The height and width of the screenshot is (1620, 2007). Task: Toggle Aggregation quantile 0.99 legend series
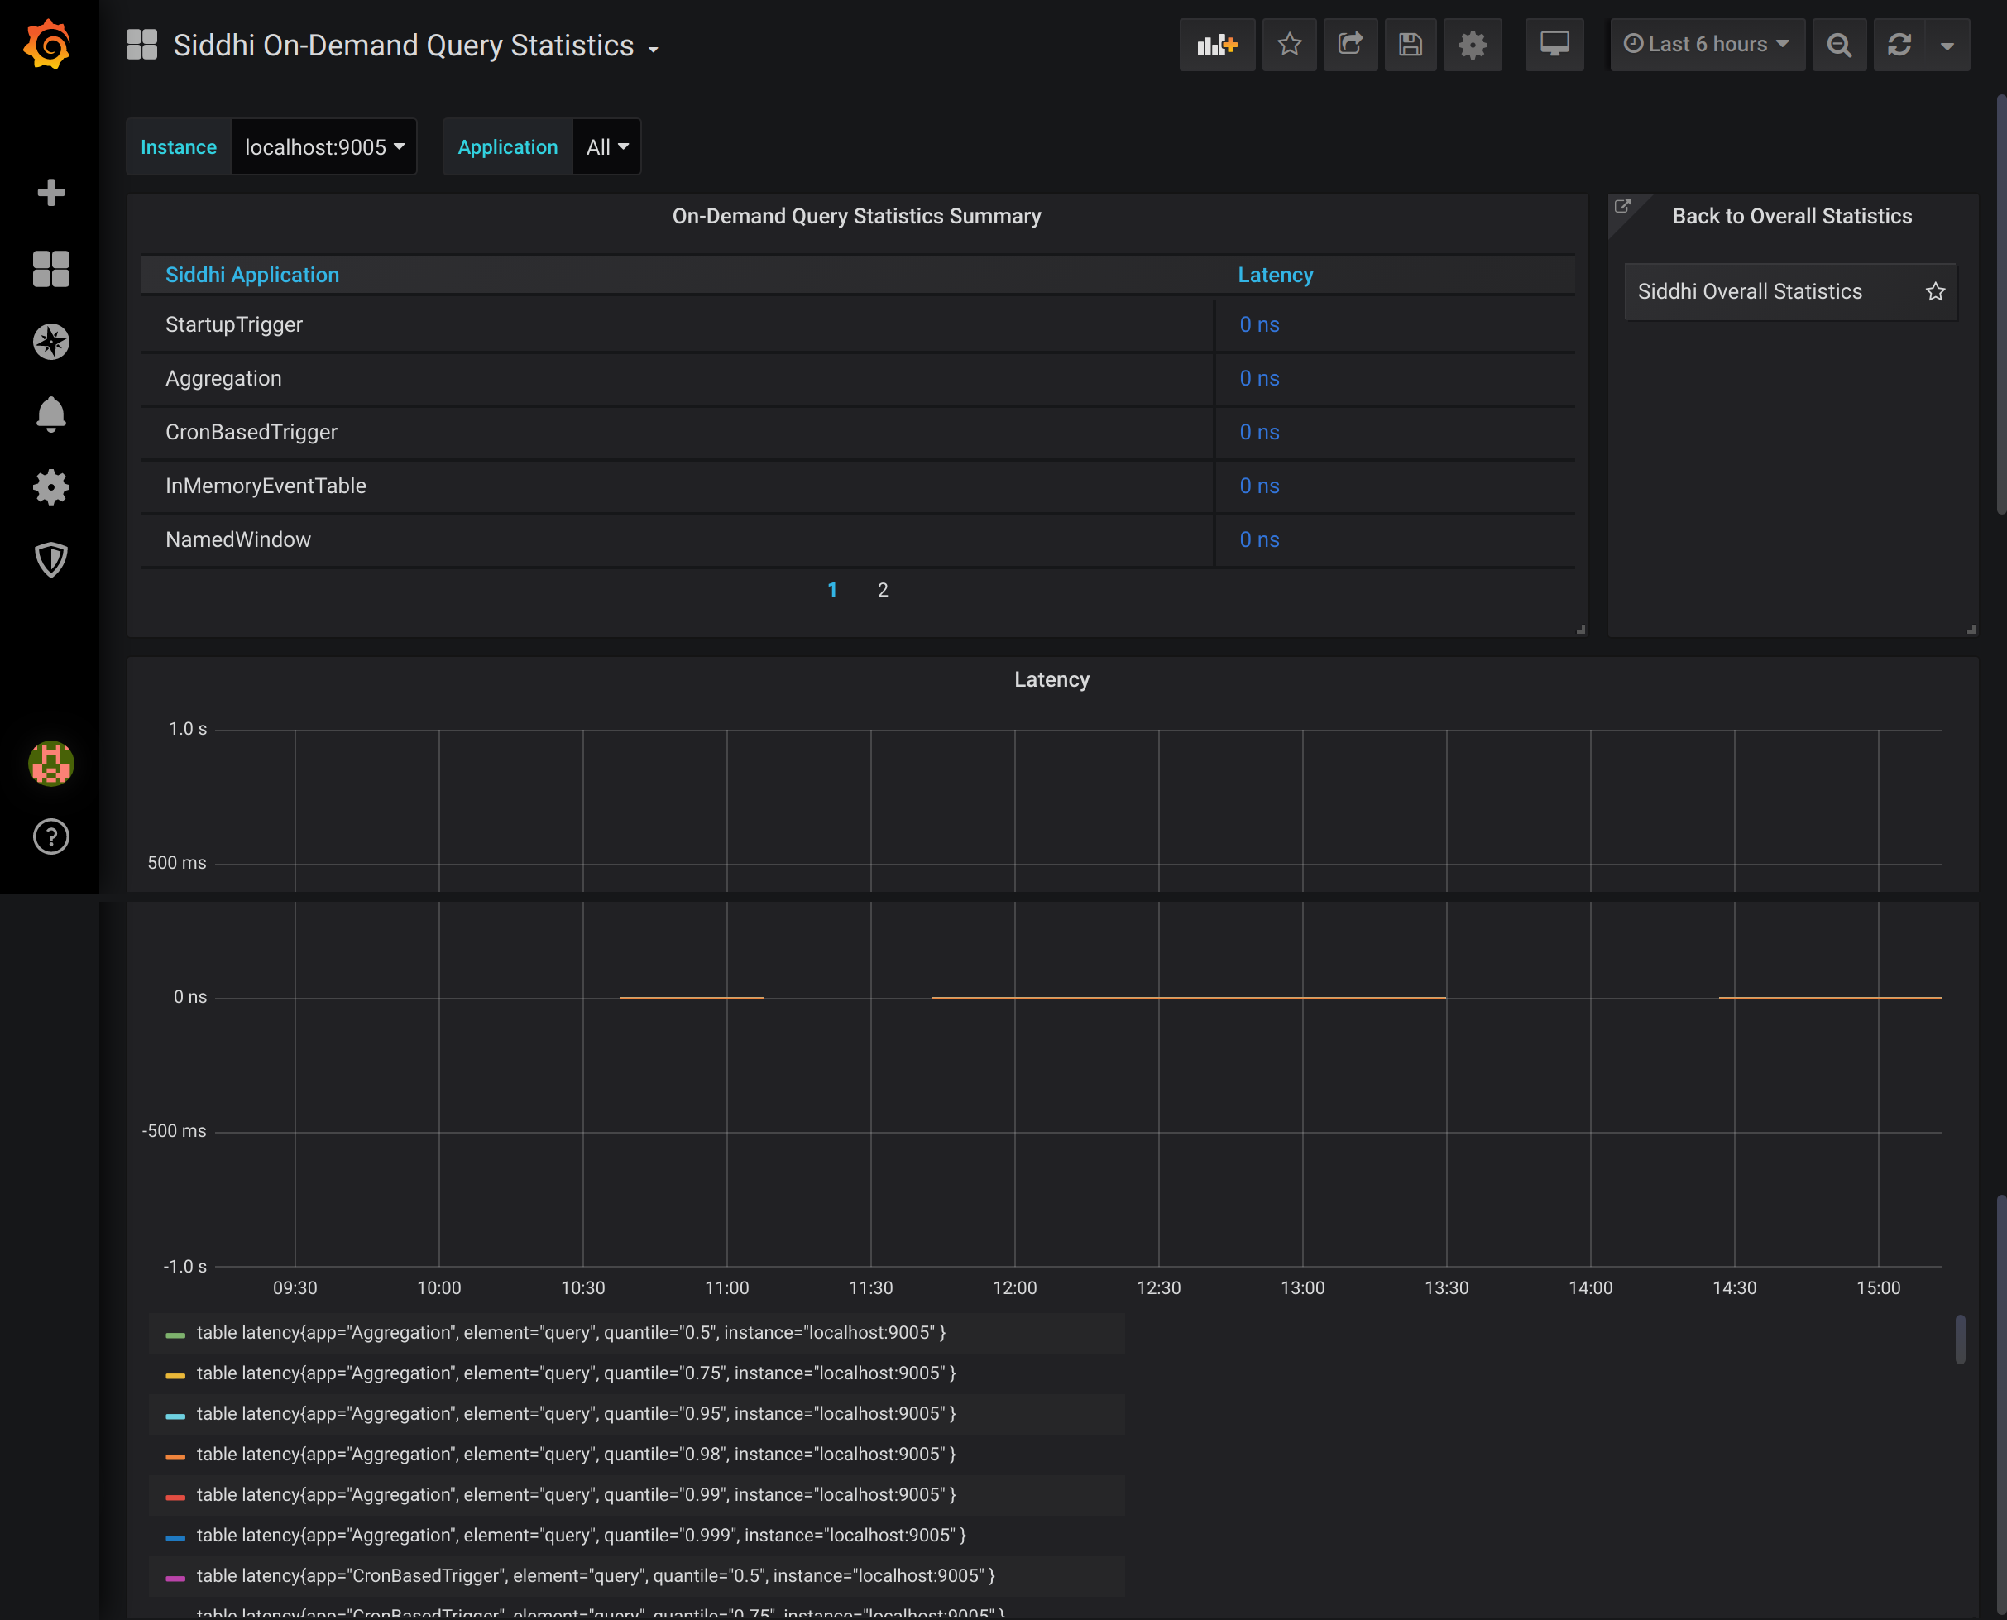click(576, 1495)
